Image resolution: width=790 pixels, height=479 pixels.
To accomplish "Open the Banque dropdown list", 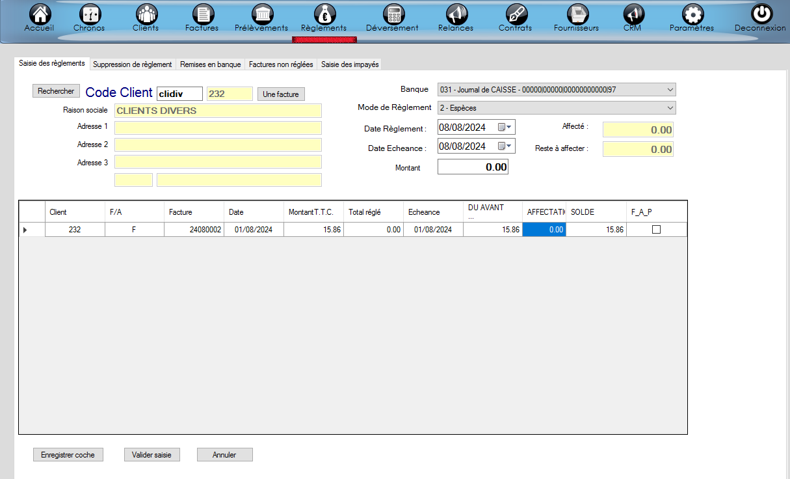I will click(670, 89).
